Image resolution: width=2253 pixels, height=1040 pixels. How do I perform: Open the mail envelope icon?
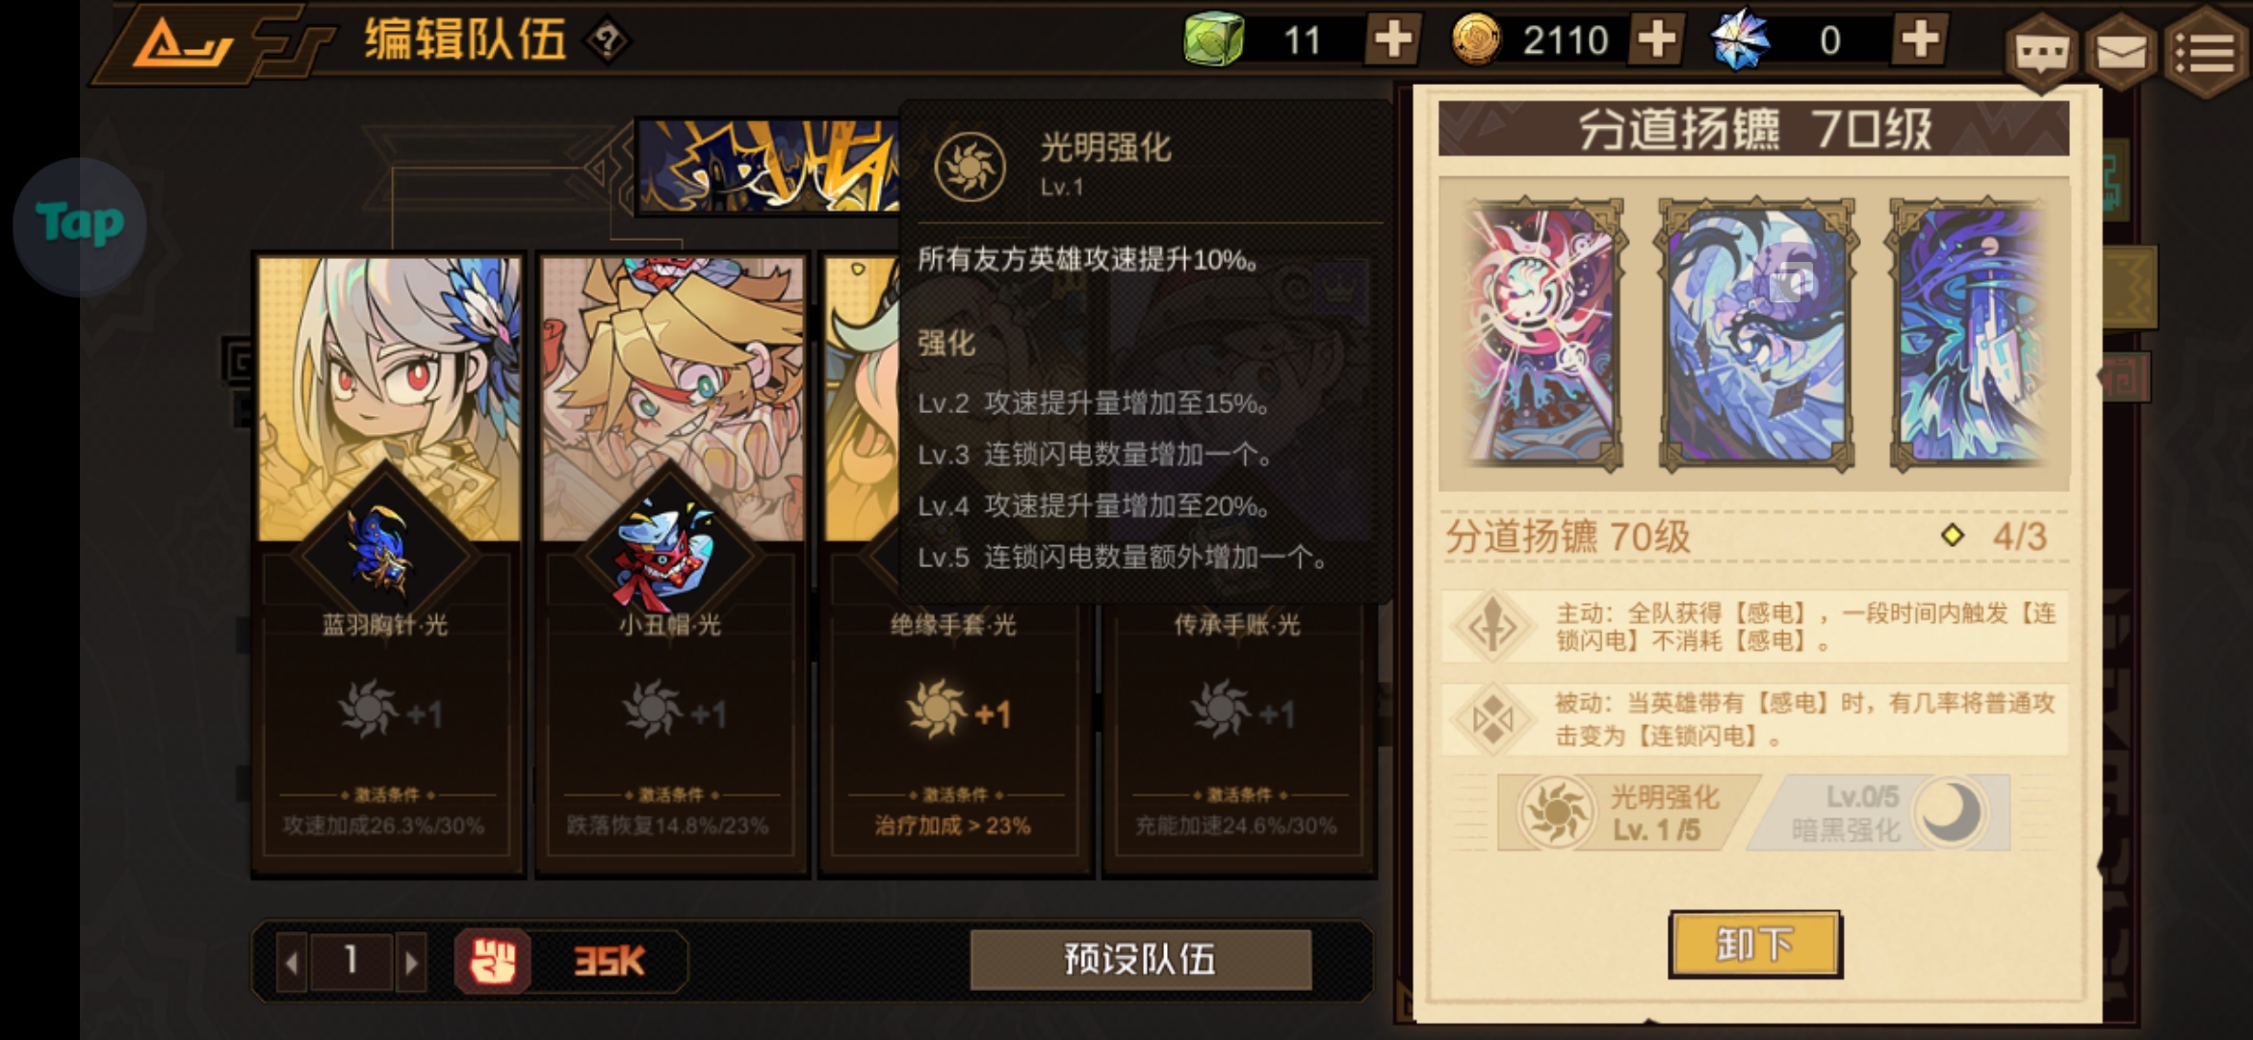(x=2122, y=53)
